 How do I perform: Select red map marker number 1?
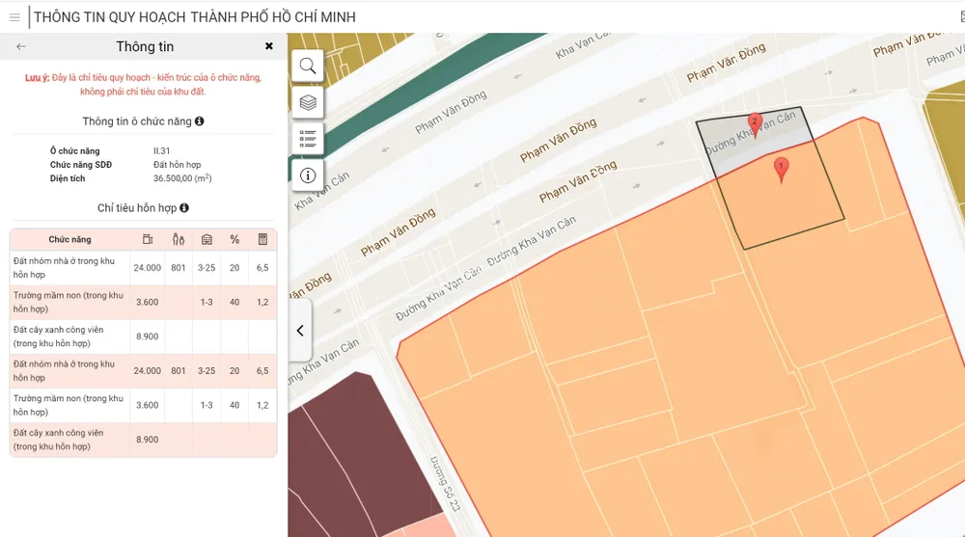tap(782, 170)
